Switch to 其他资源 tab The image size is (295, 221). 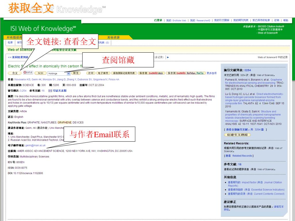coord(113,37)
